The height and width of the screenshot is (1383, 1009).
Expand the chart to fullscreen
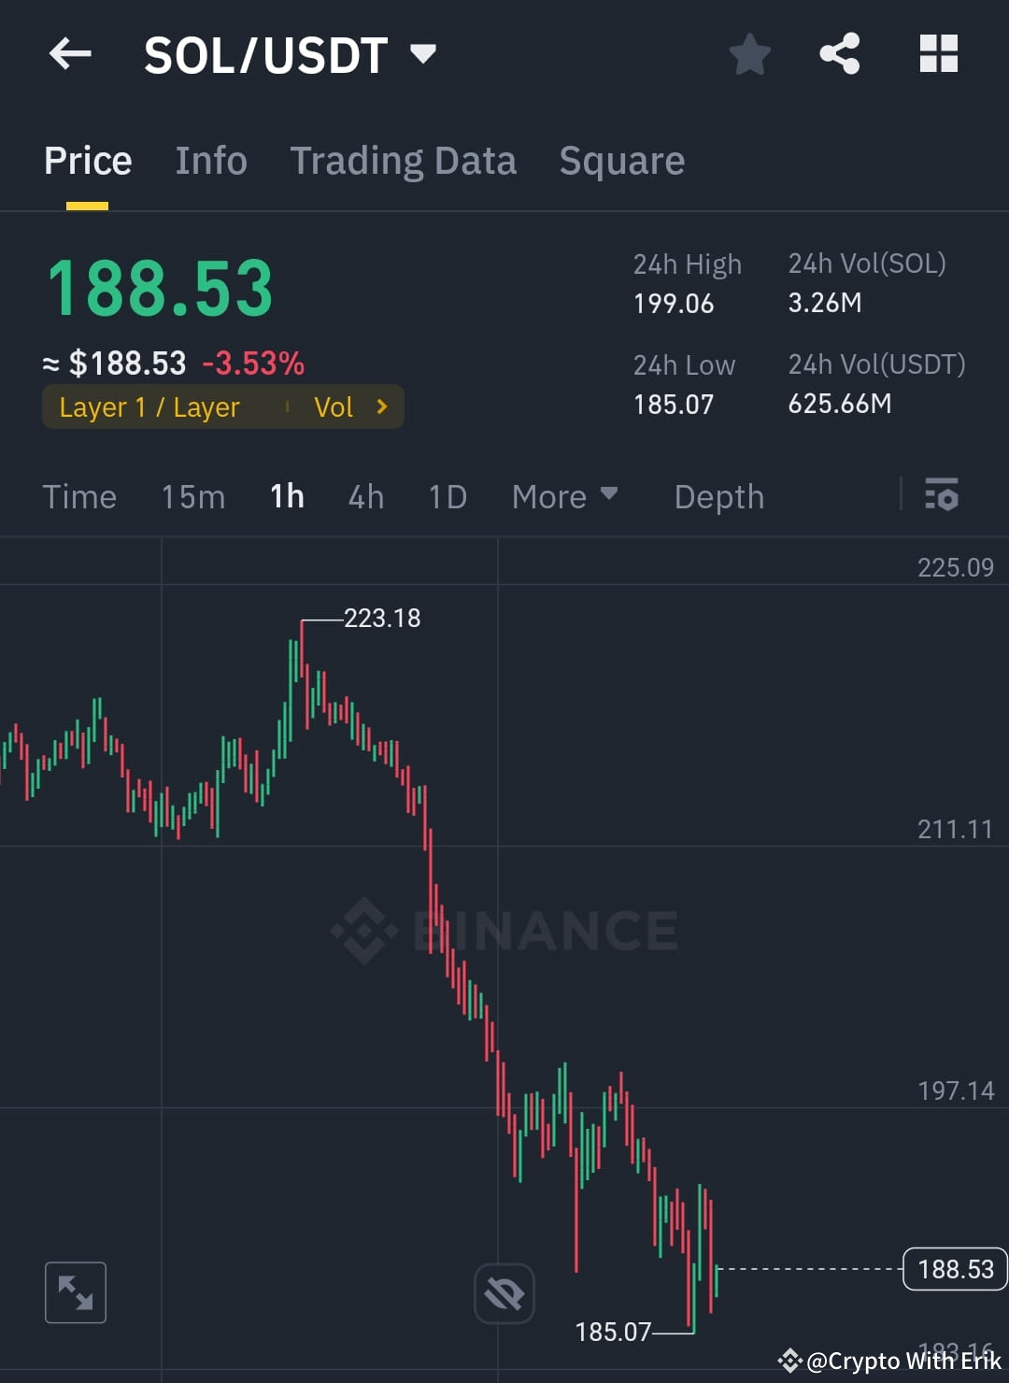(x=75, y=1292)
